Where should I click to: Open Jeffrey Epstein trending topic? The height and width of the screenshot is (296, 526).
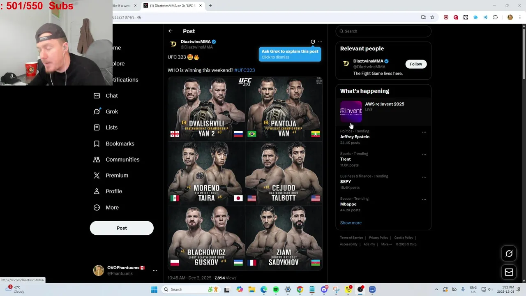[355, 137]
